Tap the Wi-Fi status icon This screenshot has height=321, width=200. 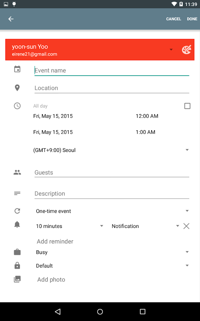174,4
